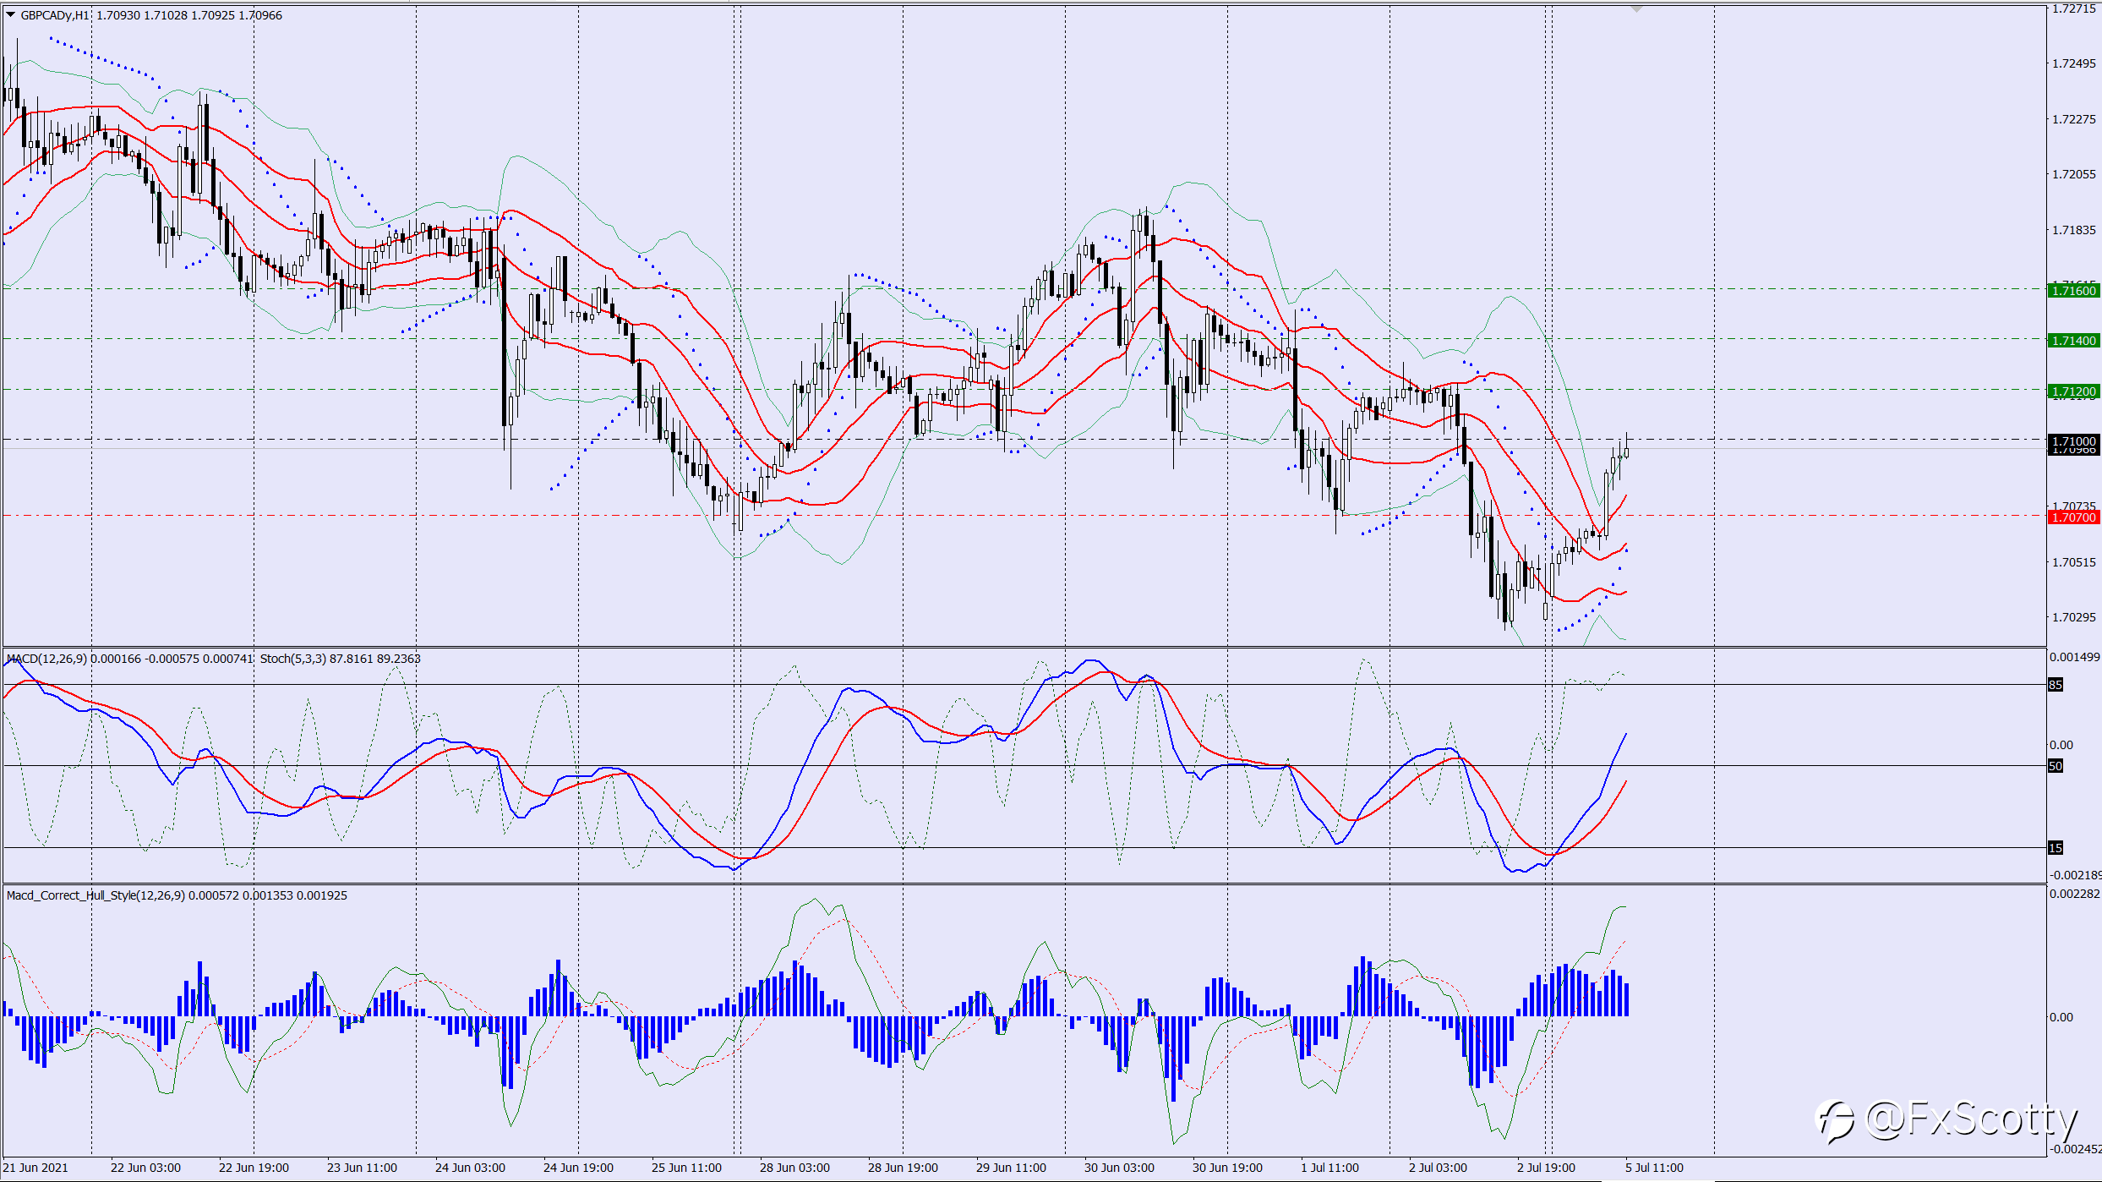Select the MACD(12,26,9) indicator label

coord(46,659)
